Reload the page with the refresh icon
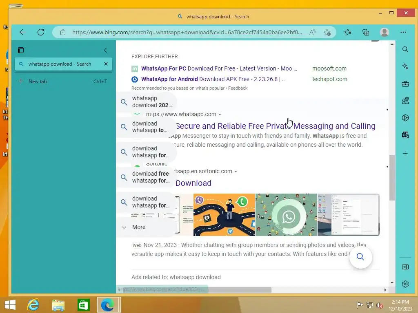 (x=41, y=32)
